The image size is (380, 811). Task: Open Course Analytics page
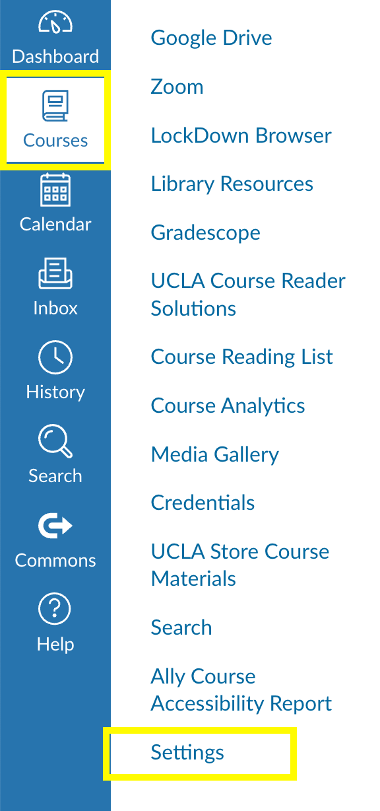(228, 405)
